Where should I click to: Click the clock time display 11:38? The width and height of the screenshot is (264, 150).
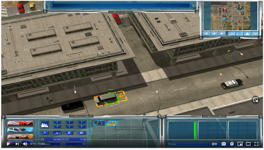click(76, 139)
